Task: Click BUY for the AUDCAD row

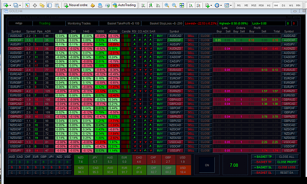Action: pyautogui.click(x=160, y=36)
